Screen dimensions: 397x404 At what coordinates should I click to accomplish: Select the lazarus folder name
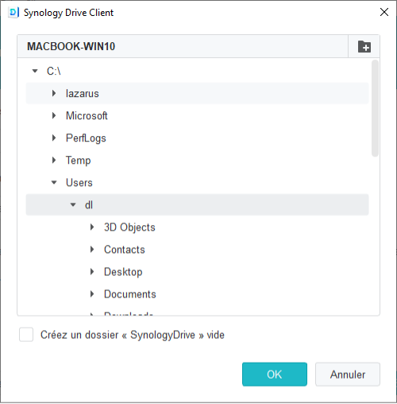pyautogui.click(x=83, y=94)
